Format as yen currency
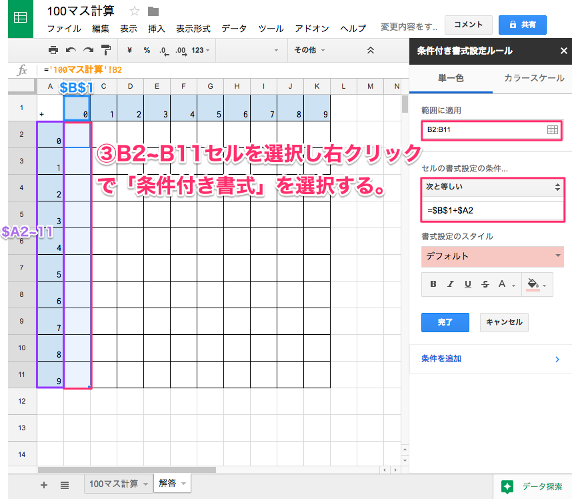The width and height of the screenshot is (572, 499). [x=129, y=50]
